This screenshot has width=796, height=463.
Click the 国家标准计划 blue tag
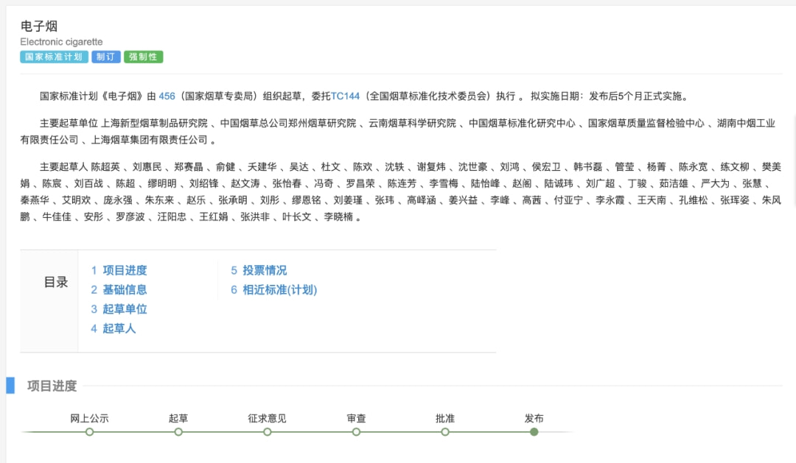54,57
